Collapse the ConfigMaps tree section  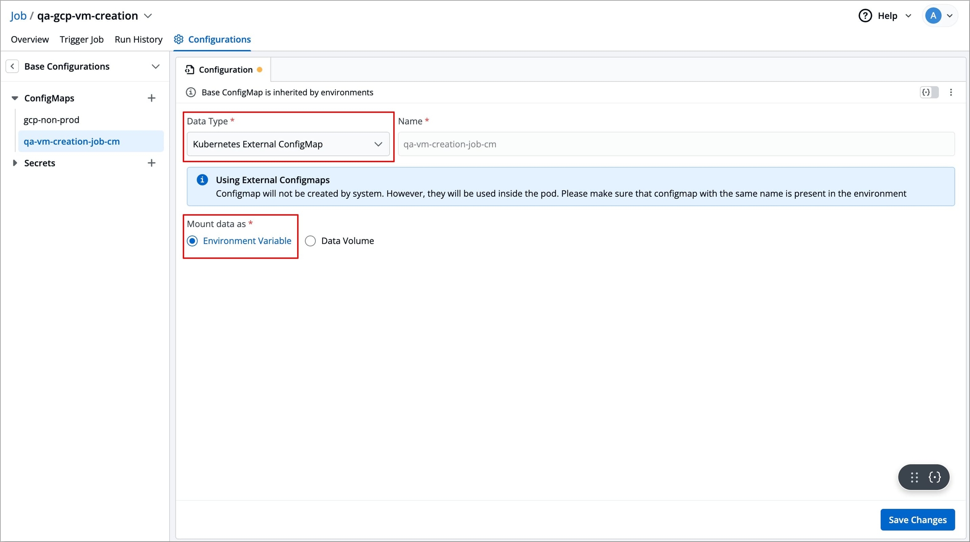click(15, 98)
